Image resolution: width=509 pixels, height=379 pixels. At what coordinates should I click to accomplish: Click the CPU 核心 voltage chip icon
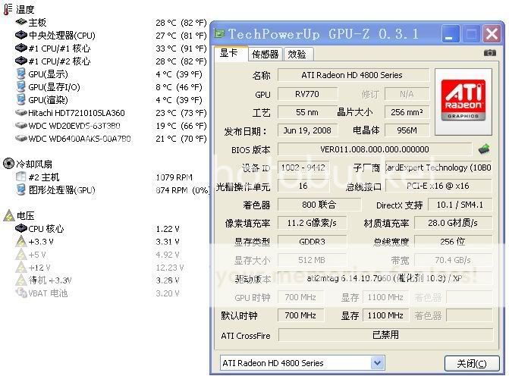pyautogui.click(x=21, y=228)
